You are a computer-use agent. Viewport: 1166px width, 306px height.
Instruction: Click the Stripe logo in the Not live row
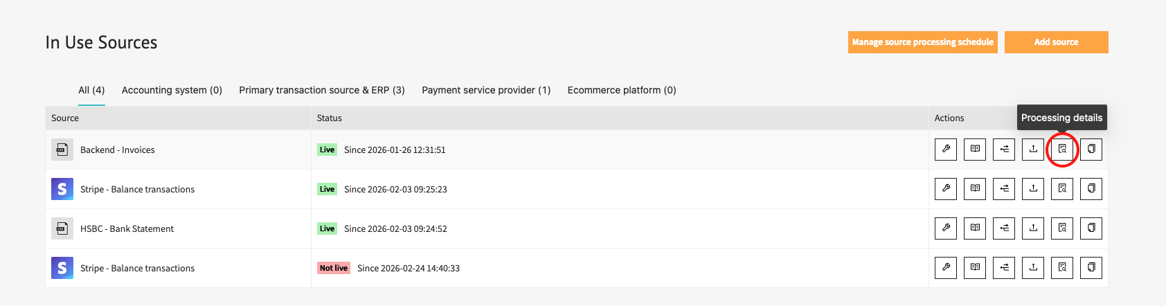click(x=62, y=268)
